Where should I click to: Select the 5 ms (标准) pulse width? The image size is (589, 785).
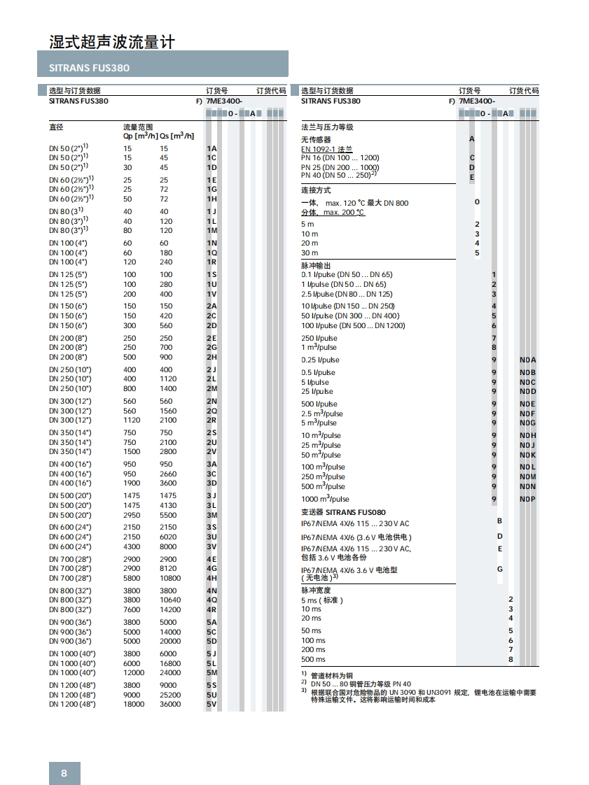[322, 600]
